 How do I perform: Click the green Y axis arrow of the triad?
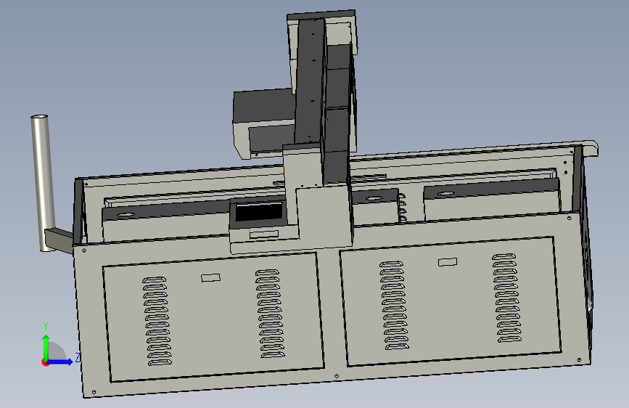[x=46, y=346]
